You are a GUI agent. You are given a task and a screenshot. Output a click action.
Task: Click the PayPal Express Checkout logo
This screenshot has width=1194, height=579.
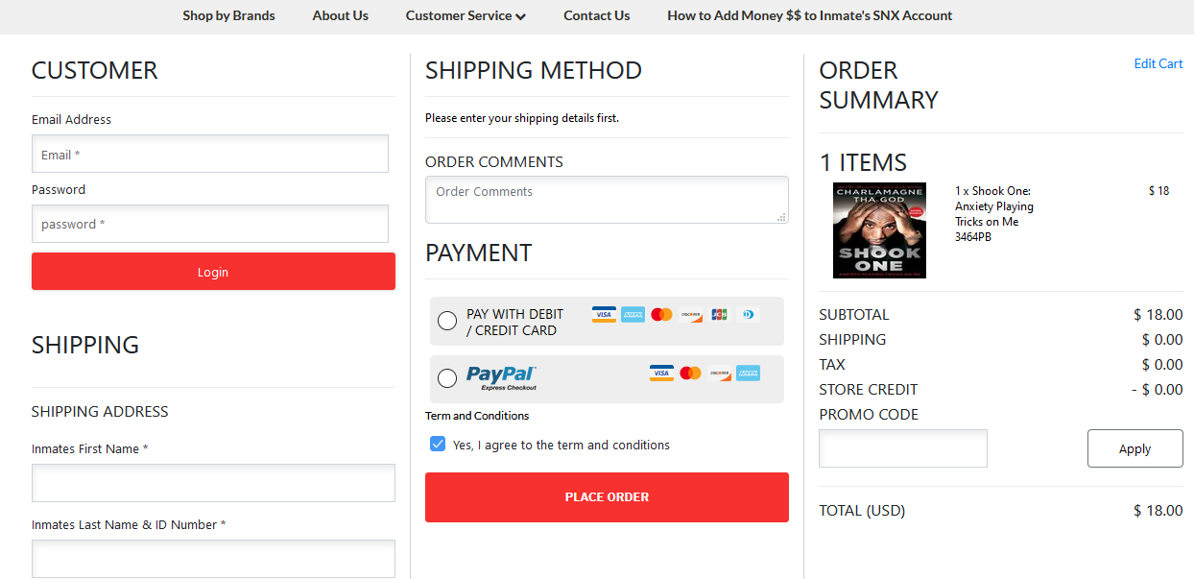tap(501, 377)
